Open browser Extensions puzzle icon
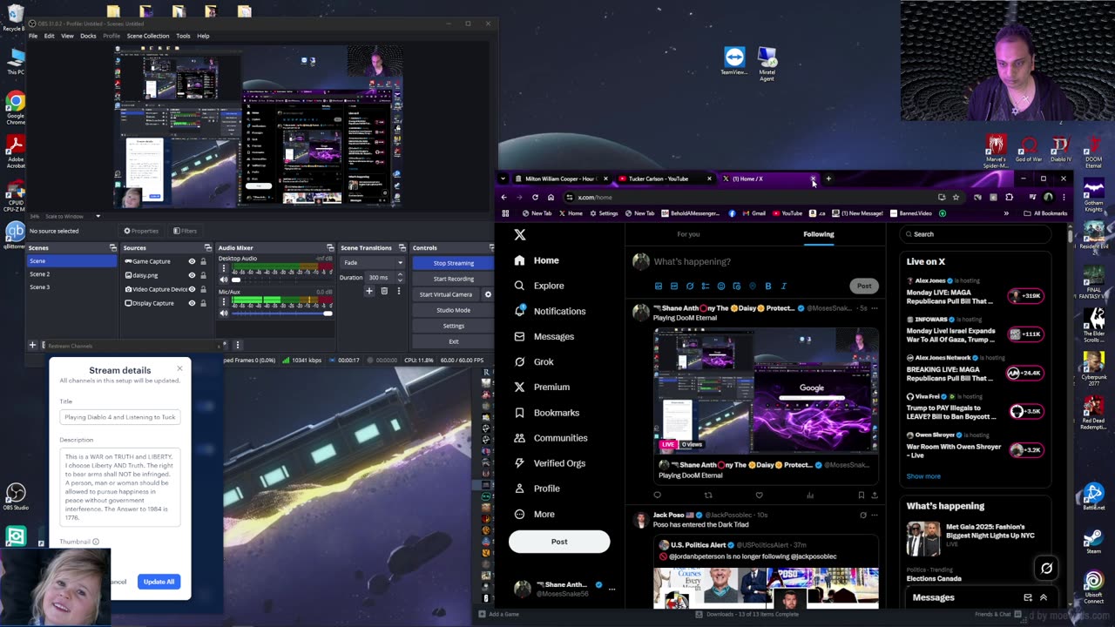This screenshot has width=1115, height=627. pos(1009,197)
